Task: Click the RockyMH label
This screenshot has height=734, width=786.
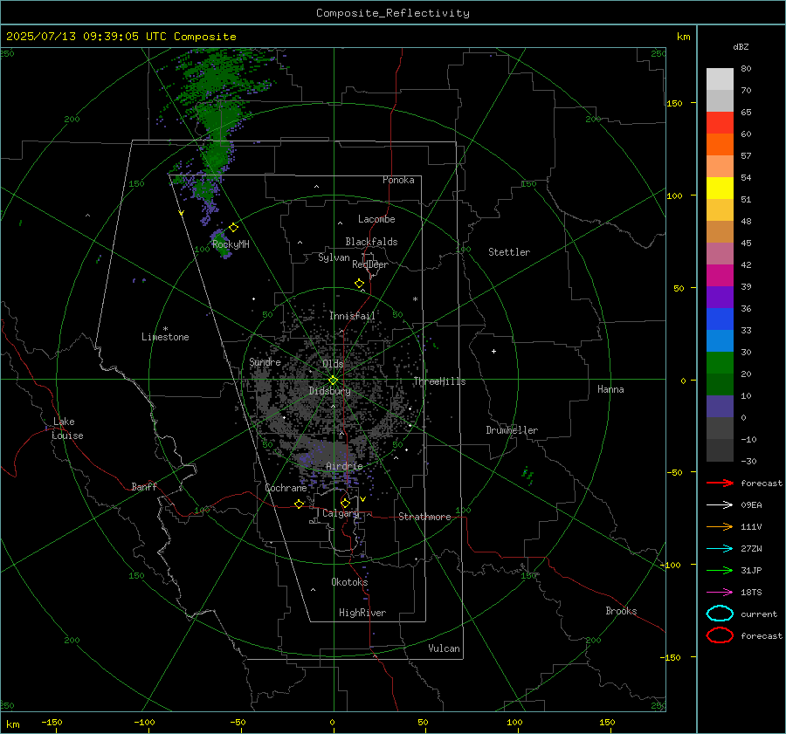Action: click(x=231, y=244)
